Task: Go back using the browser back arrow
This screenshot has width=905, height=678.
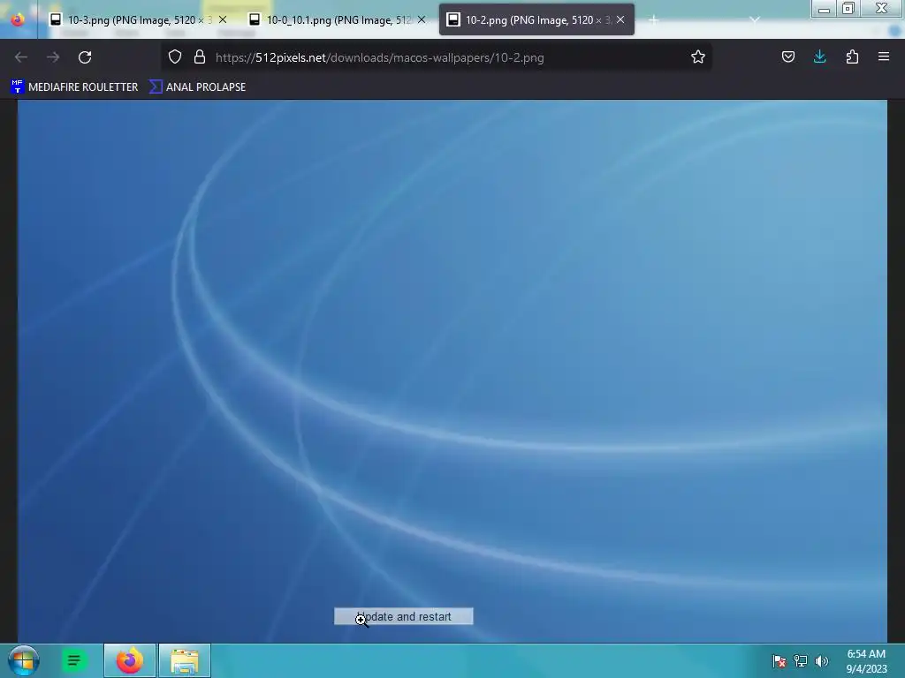Action: (x=21, y=57)
